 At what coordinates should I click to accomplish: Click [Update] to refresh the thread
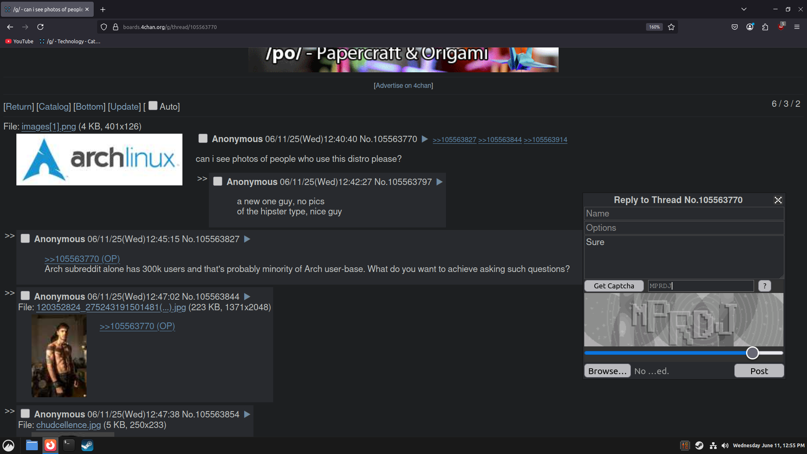pos(124,107)
